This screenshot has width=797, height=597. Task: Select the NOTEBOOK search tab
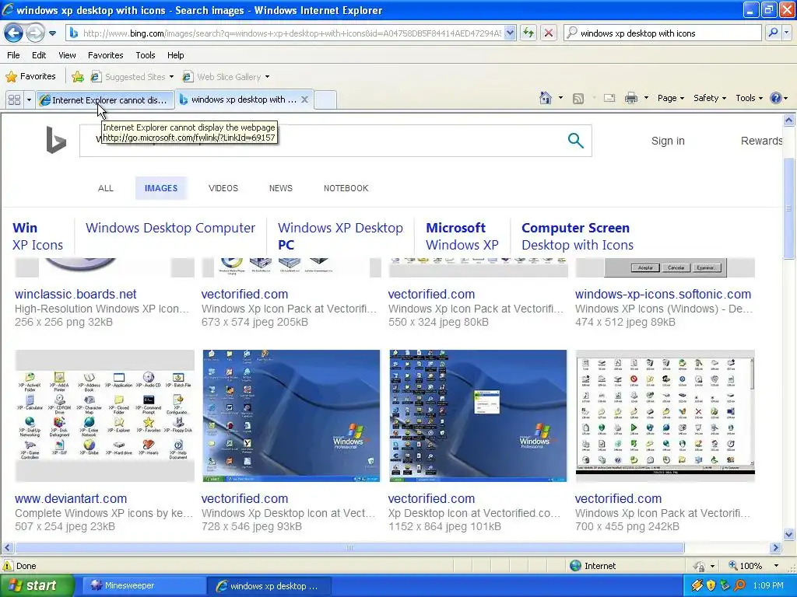(x=346, y=188)
